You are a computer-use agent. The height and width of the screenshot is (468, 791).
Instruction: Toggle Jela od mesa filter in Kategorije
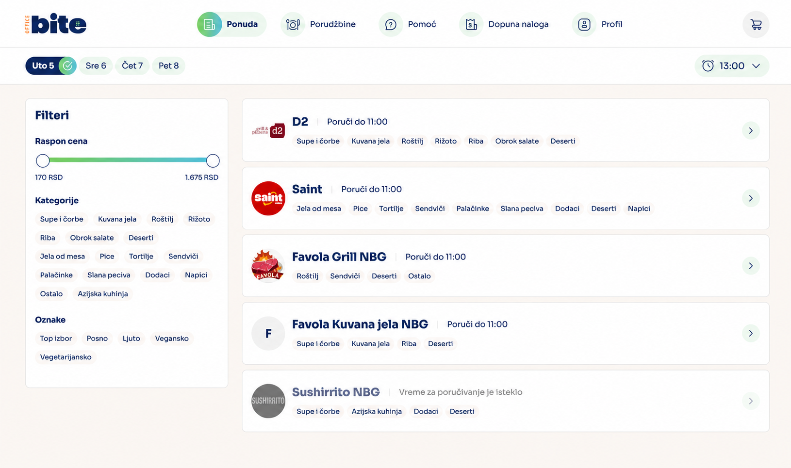[x=63, y=257]
